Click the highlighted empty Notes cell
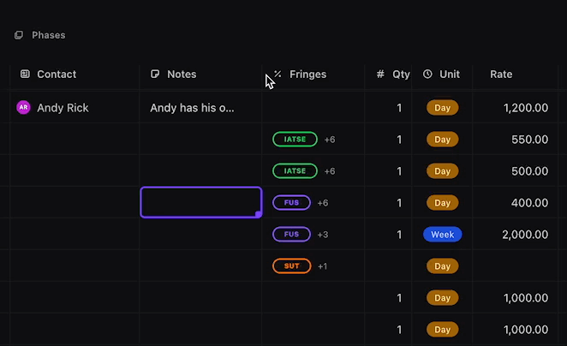This screenshot has width=567, height=346. 200,202
